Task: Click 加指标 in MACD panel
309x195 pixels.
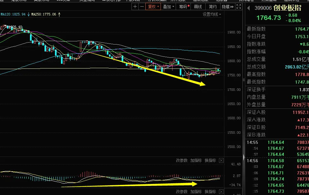Action: [x=196, y=161]
